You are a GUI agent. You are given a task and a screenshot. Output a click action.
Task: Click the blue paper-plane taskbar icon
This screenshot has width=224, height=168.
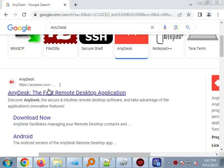tap(74, 162)
